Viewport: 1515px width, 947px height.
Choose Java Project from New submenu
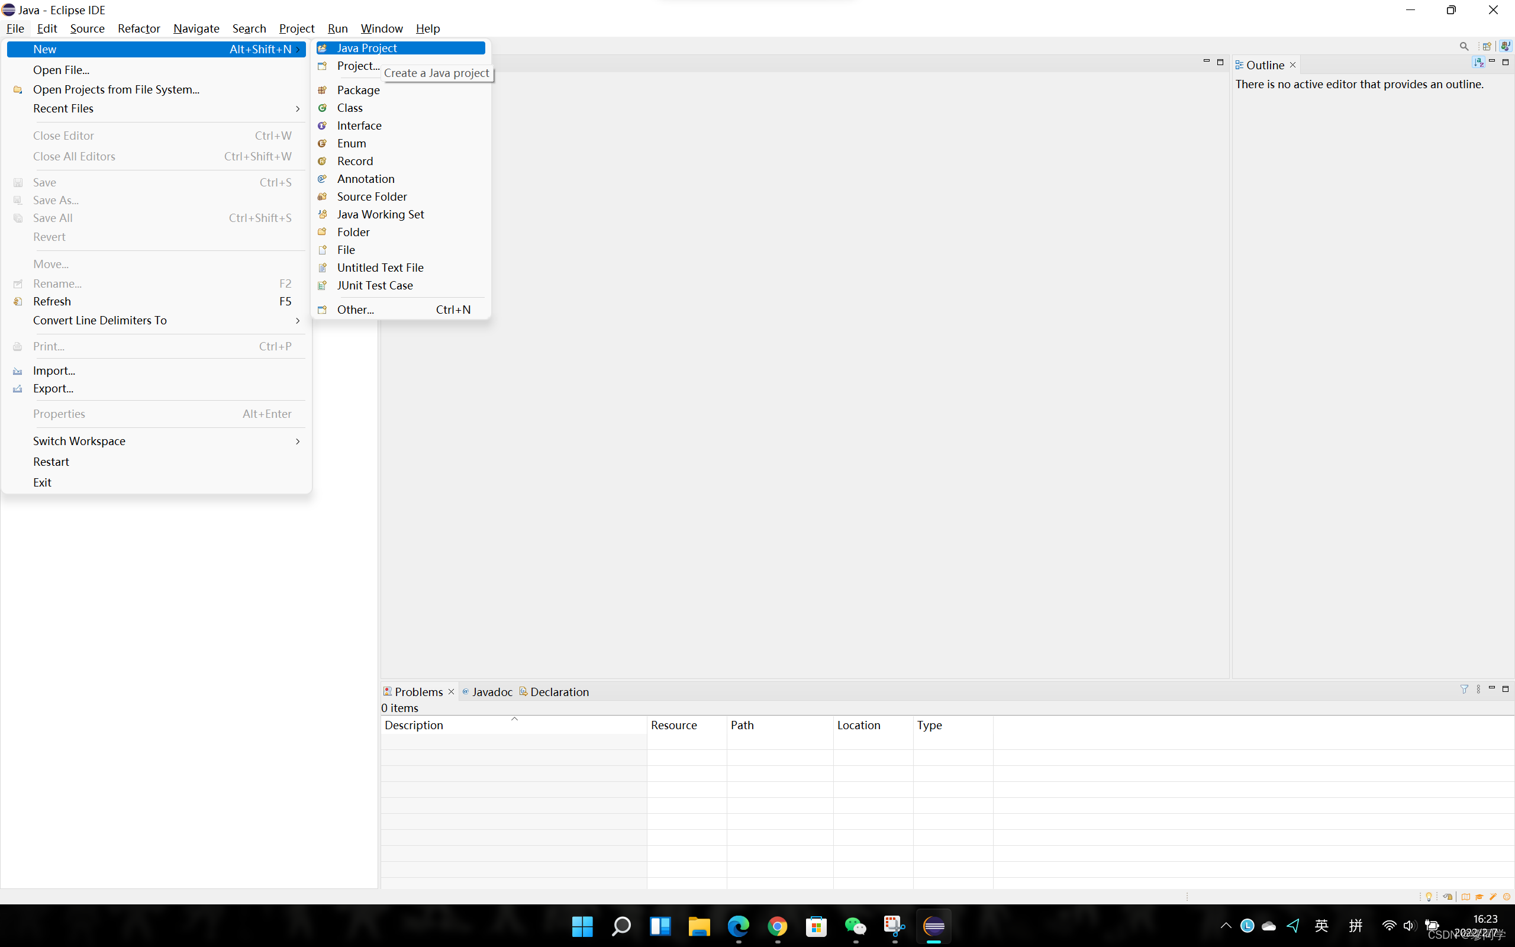tap(401, 48)
